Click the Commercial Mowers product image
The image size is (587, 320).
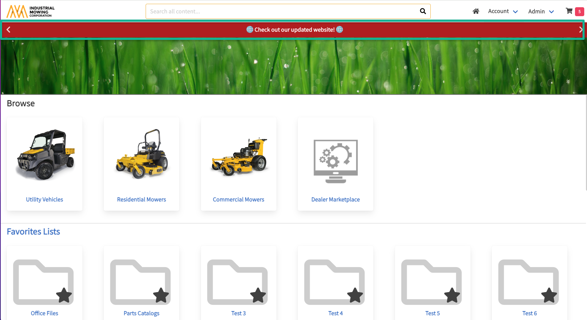239,157
